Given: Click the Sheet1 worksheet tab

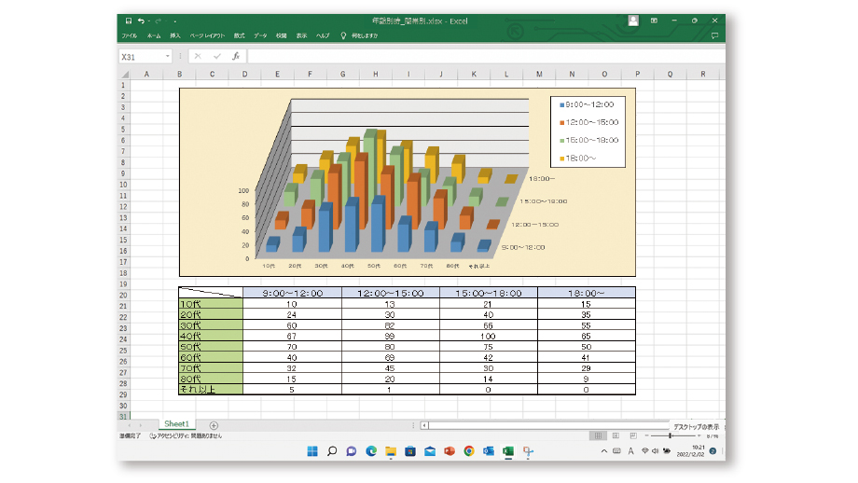Looking at the screenshot, I should [176, 424].
